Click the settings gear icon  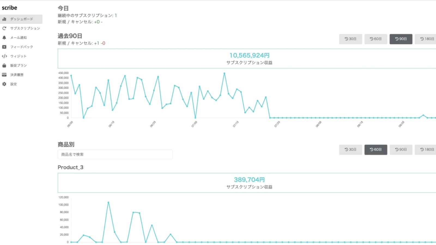point(4,84)
